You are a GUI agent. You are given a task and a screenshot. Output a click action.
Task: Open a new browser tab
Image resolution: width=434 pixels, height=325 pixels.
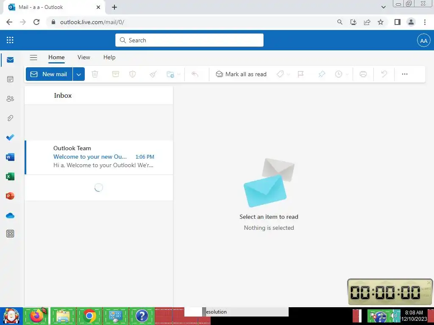click(x=114, y=8)
